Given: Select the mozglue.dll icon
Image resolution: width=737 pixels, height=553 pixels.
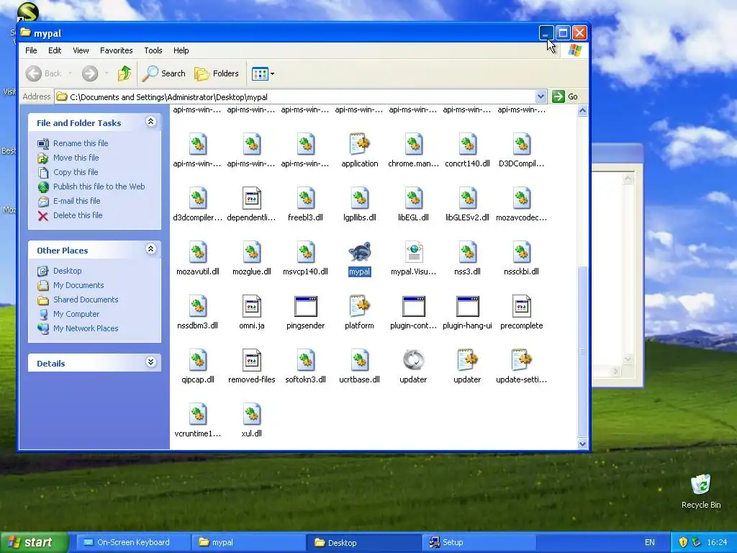Looking at the screenshot, I should click(x=251, y=253).
